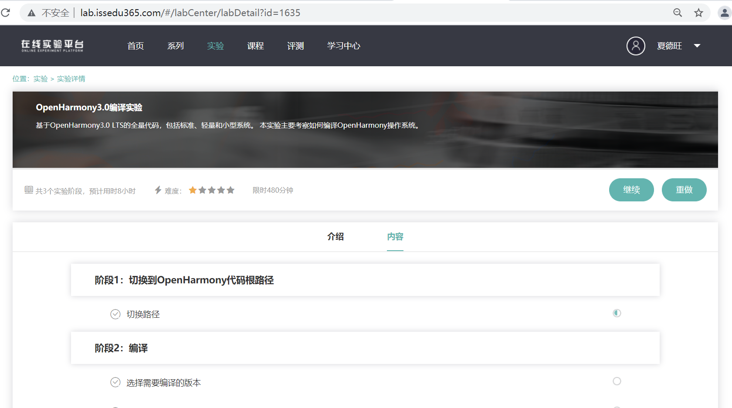Click the user avatar circle icon
Viewport: 732px width, 408px height.
636,46
